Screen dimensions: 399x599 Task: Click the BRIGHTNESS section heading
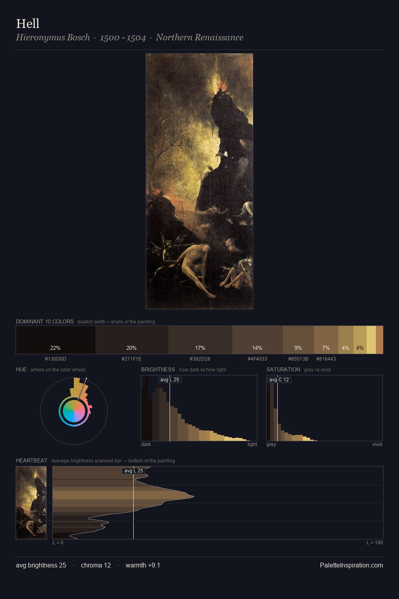(x=158, y=369)
